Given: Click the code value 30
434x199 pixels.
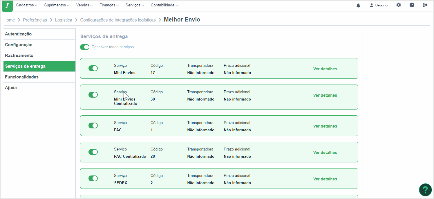Looking at the screenshot, I should tap(153, 99).
